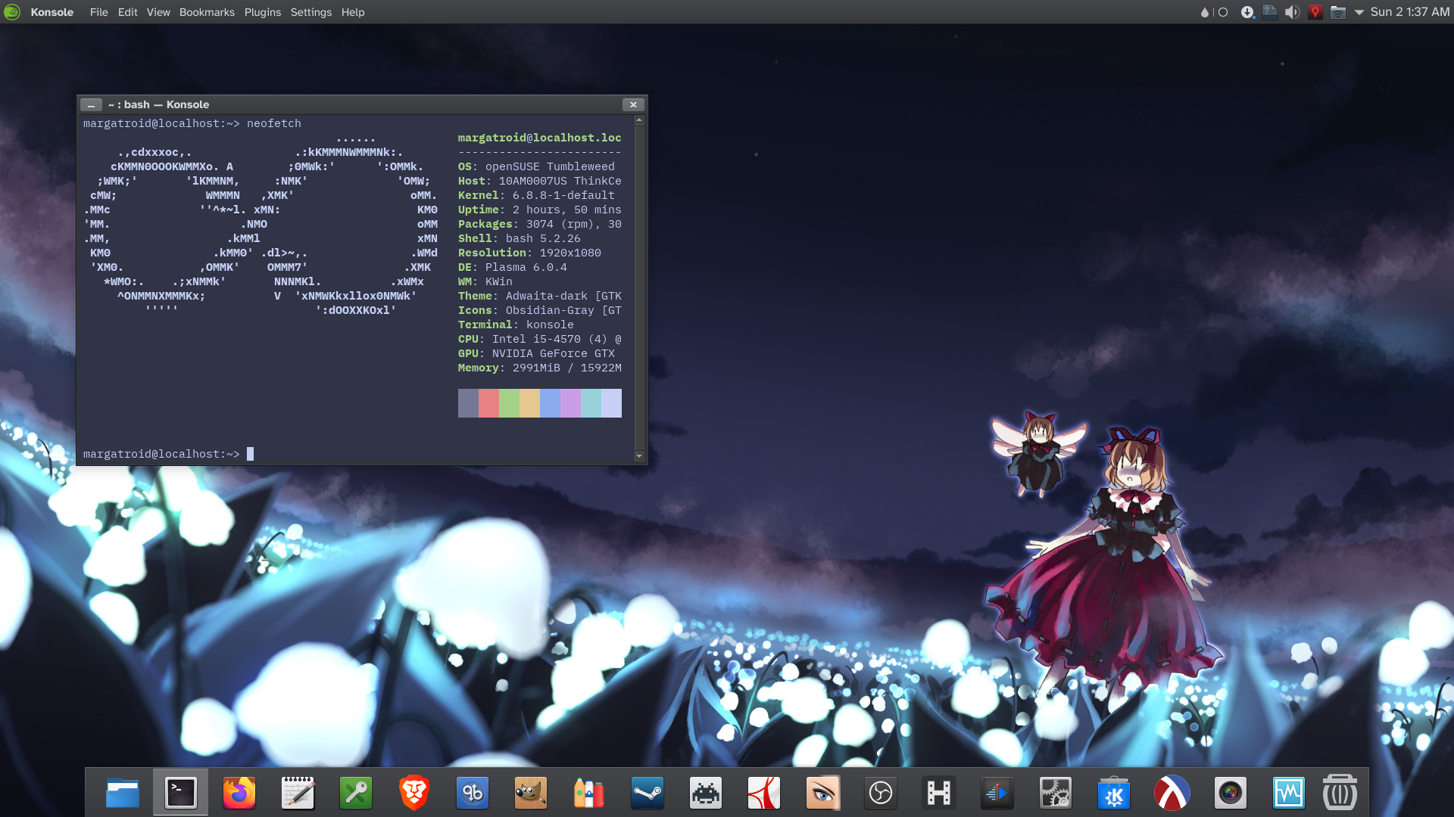Open the Plugins menu
Image resolution: width=1454 pixels, height=817 pixels.
click(262, 12)
